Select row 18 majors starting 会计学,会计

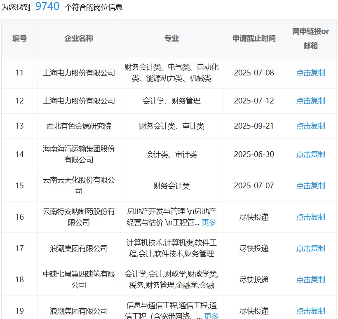(x=171, y=279)
